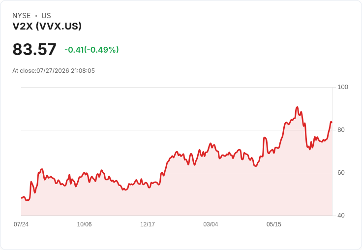The image size is (362, 250).
Task: Click the 100 horizontal gridline
Action: pyautogui.click(x=177, y=87)
